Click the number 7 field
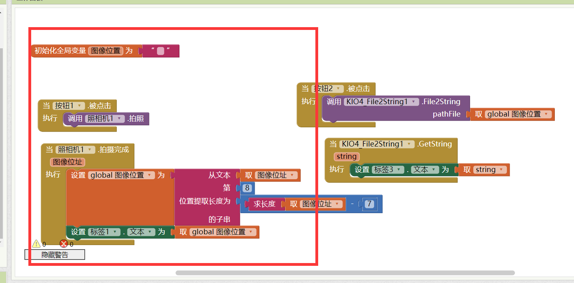This screenshot has width=574, height=283. (x=369, y=204)
